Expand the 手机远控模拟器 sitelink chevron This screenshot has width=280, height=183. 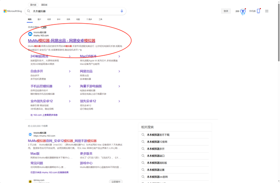click(x=70, y=86)
